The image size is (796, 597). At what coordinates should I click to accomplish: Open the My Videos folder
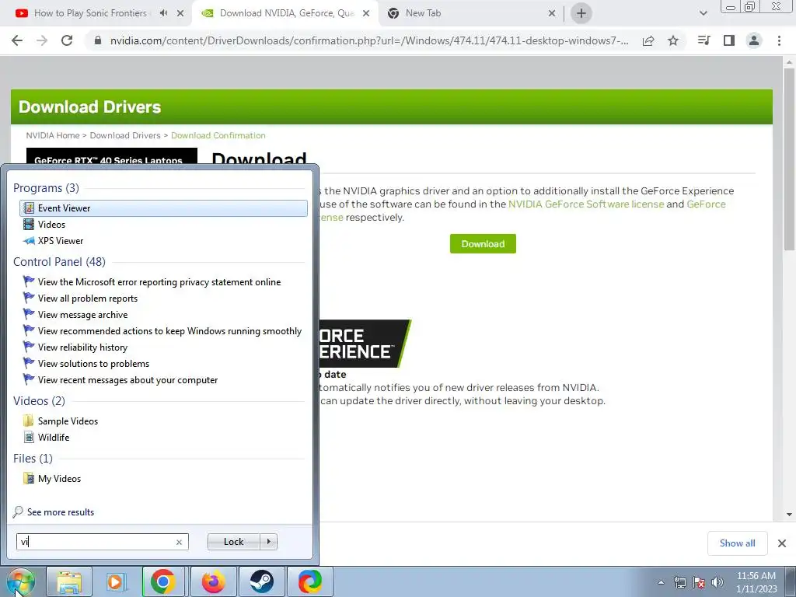coord(52,478)
